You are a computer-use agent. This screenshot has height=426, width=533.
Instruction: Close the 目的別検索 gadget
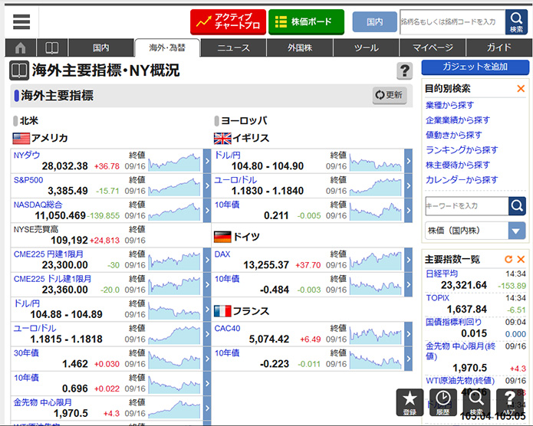521,89
